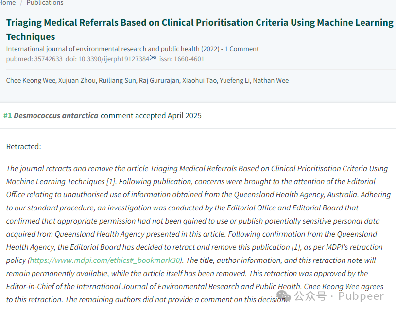Click the article title heading
This screenshot has height=312, width=396.
coord(200,30)
